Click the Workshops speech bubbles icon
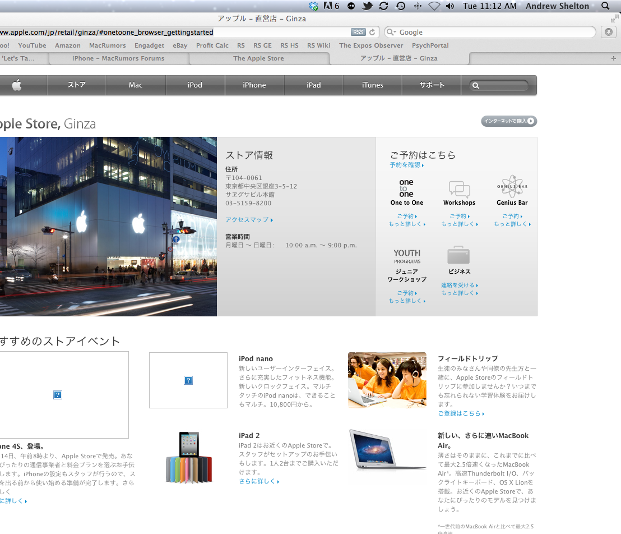This screenshot has height=534, width=621. pyautogui.click(x=459, y=189)
